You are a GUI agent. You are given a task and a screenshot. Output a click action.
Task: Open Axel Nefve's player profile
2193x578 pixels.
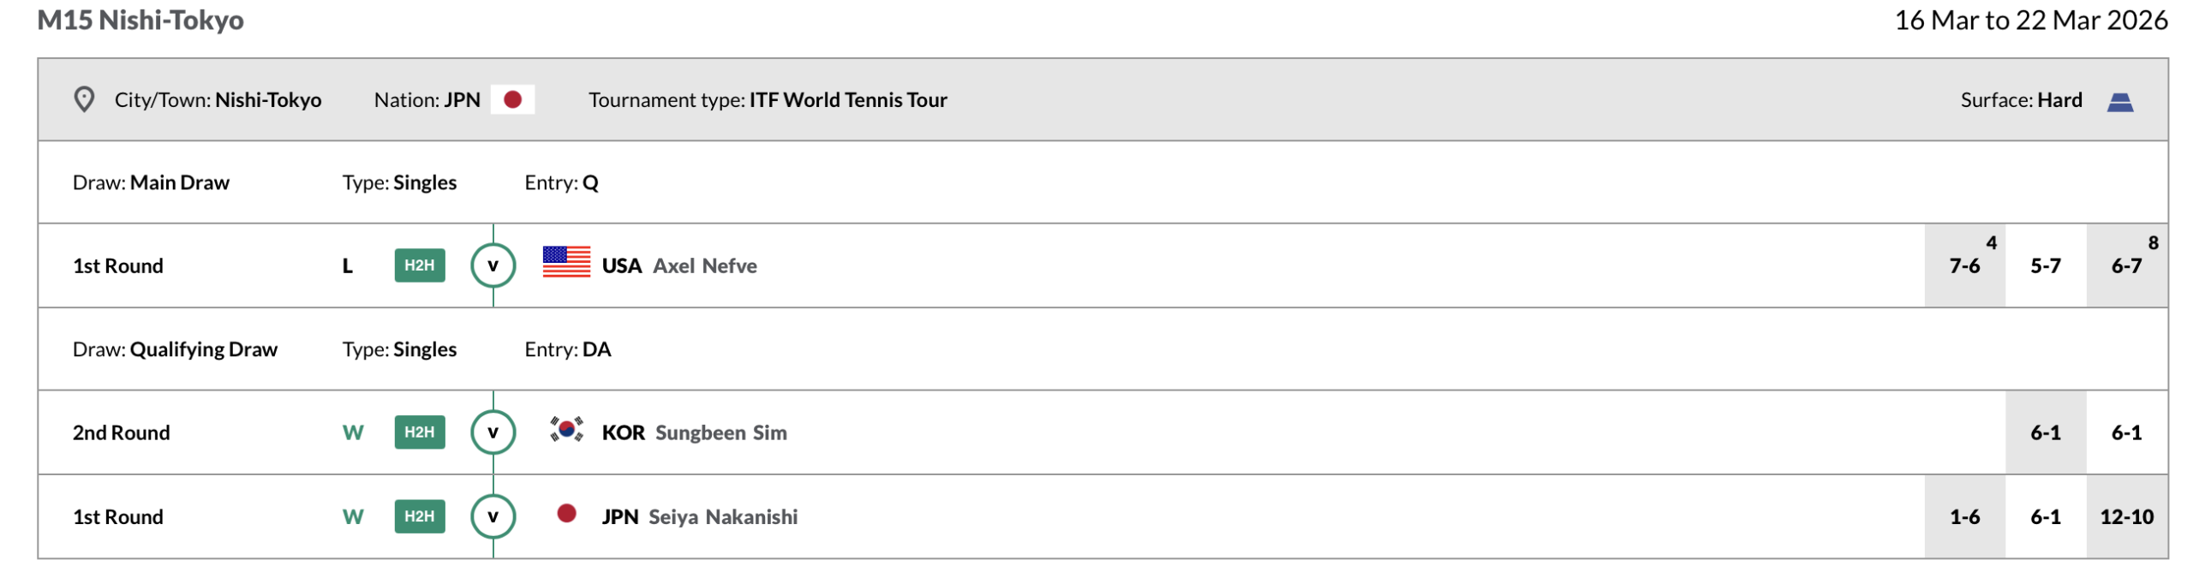point(704,266)
